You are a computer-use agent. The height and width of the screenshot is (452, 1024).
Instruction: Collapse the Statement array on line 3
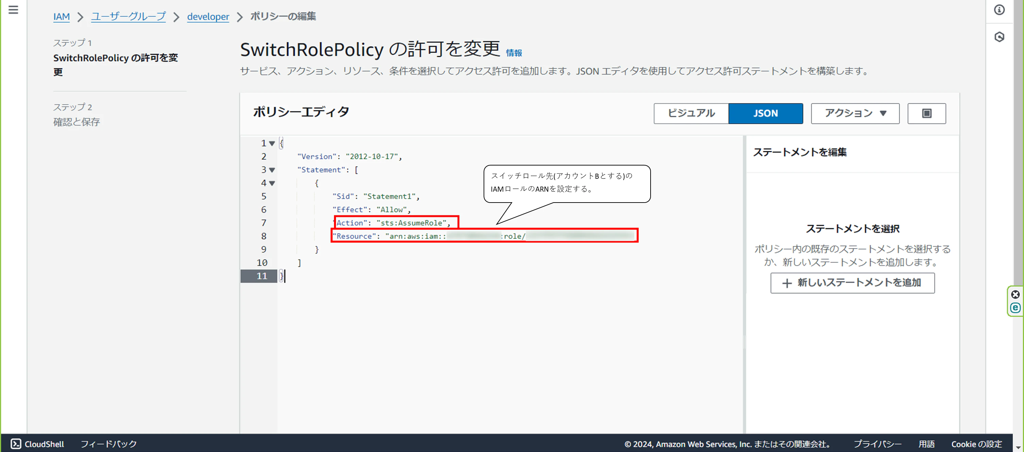pyautogui.click(x=272, y=170)
